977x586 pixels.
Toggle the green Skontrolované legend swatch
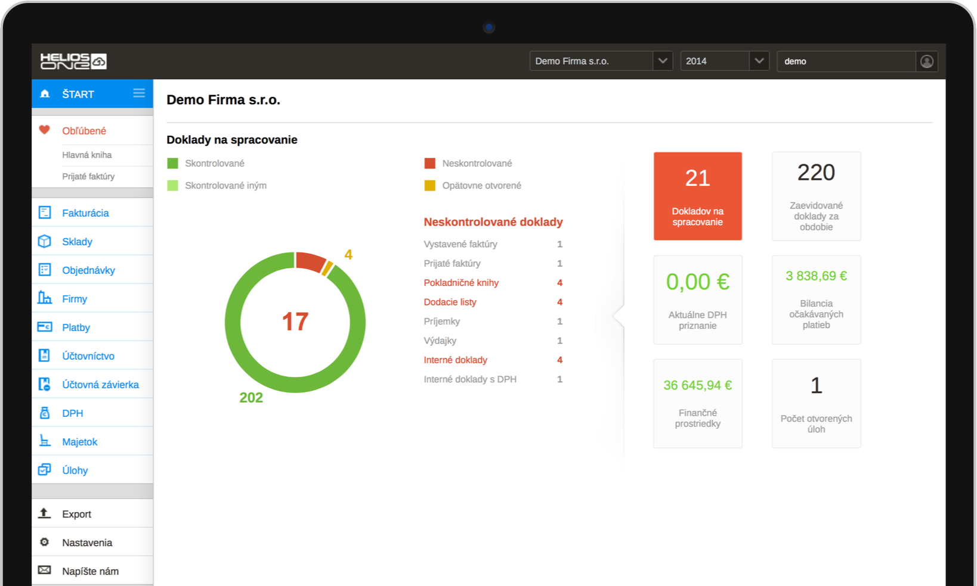(x=173, y=163)
